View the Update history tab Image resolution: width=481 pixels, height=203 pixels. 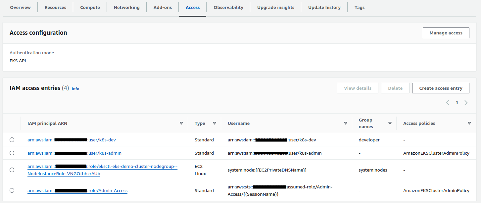(324, 7)
